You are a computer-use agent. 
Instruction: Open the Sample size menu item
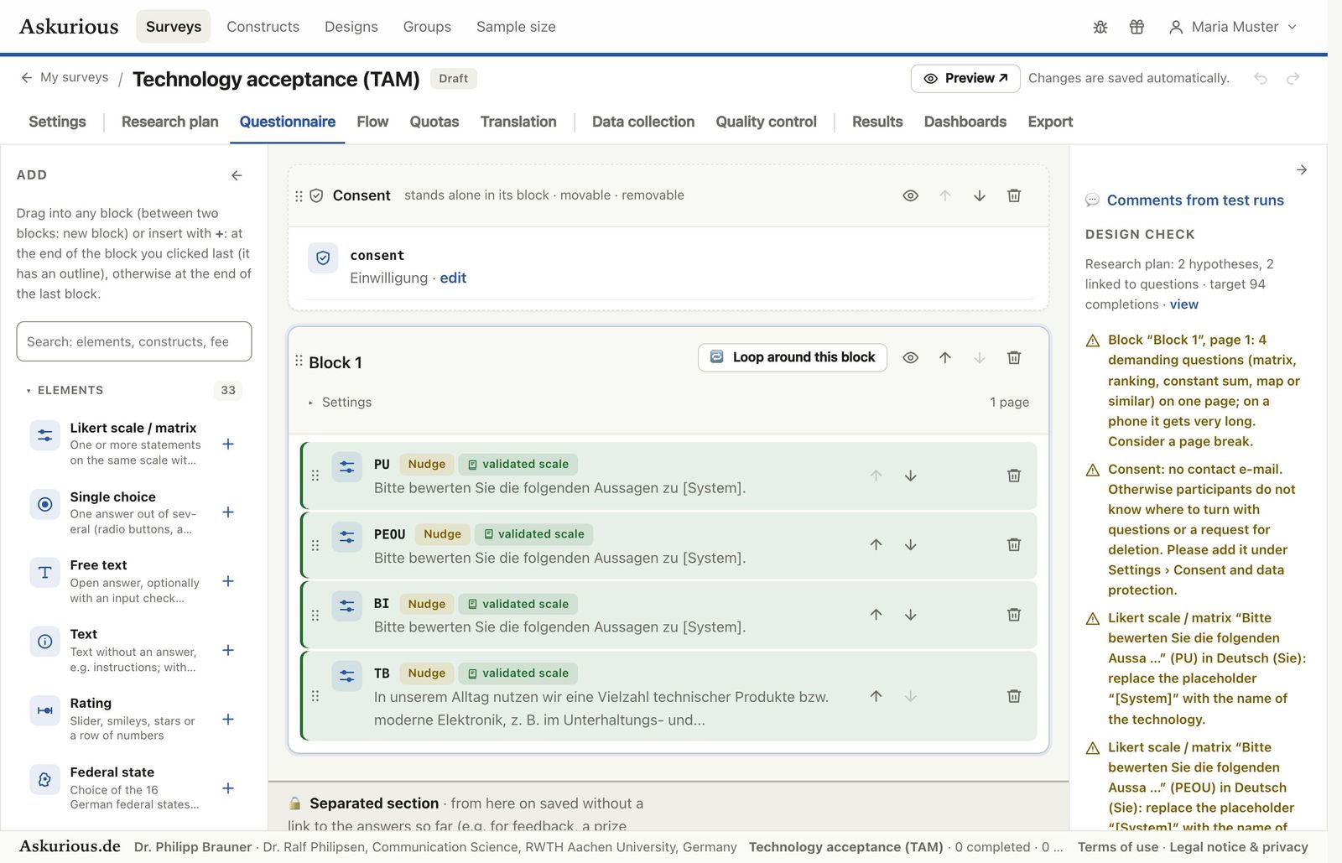tap(516, 27)
